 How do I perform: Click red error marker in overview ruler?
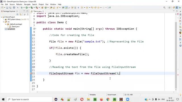(x=178, y=75)
